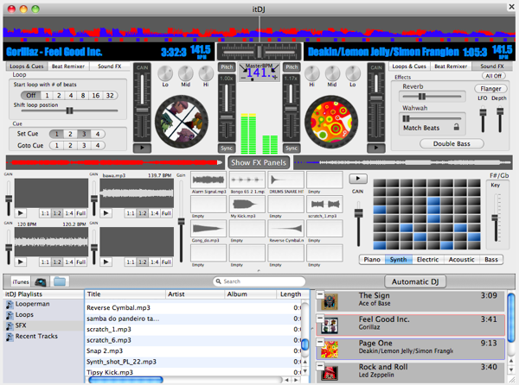Adjust the right deck Hi EQ knob

tap(311, 73)
